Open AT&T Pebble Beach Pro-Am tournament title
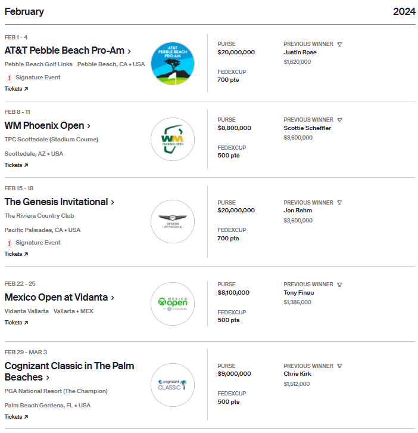Viewport: 418px width, 433px height. (x=64, y=51)
